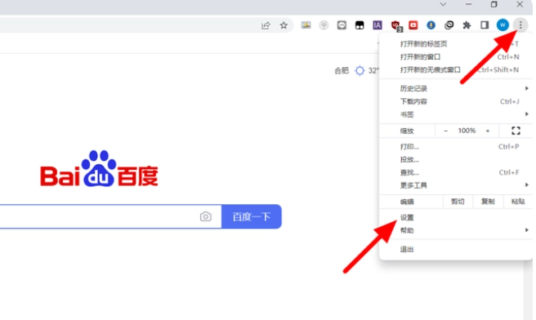The width and height of the screenshot is (536, 320).
Task: Open the profile avatar with letter W
Action: pos(502,25)
